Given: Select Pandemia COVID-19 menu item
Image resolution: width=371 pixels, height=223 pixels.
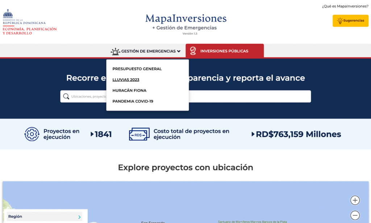Looking at the screenshot, I should pyautogui.click(x=133, y=101).
